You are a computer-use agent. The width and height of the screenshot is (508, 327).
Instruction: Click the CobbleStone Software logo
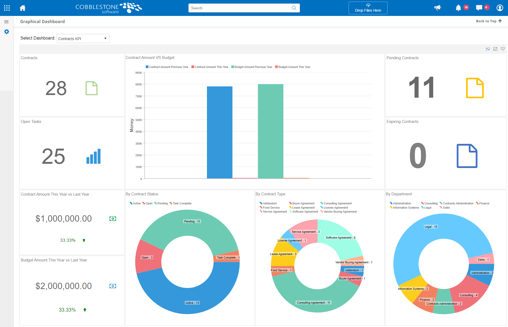pos(109,8)
